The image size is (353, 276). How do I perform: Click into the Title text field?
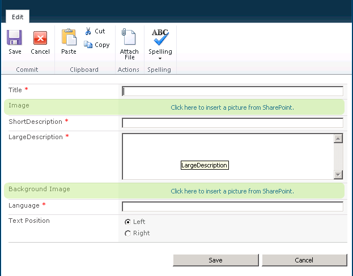(x=232, y=91)
